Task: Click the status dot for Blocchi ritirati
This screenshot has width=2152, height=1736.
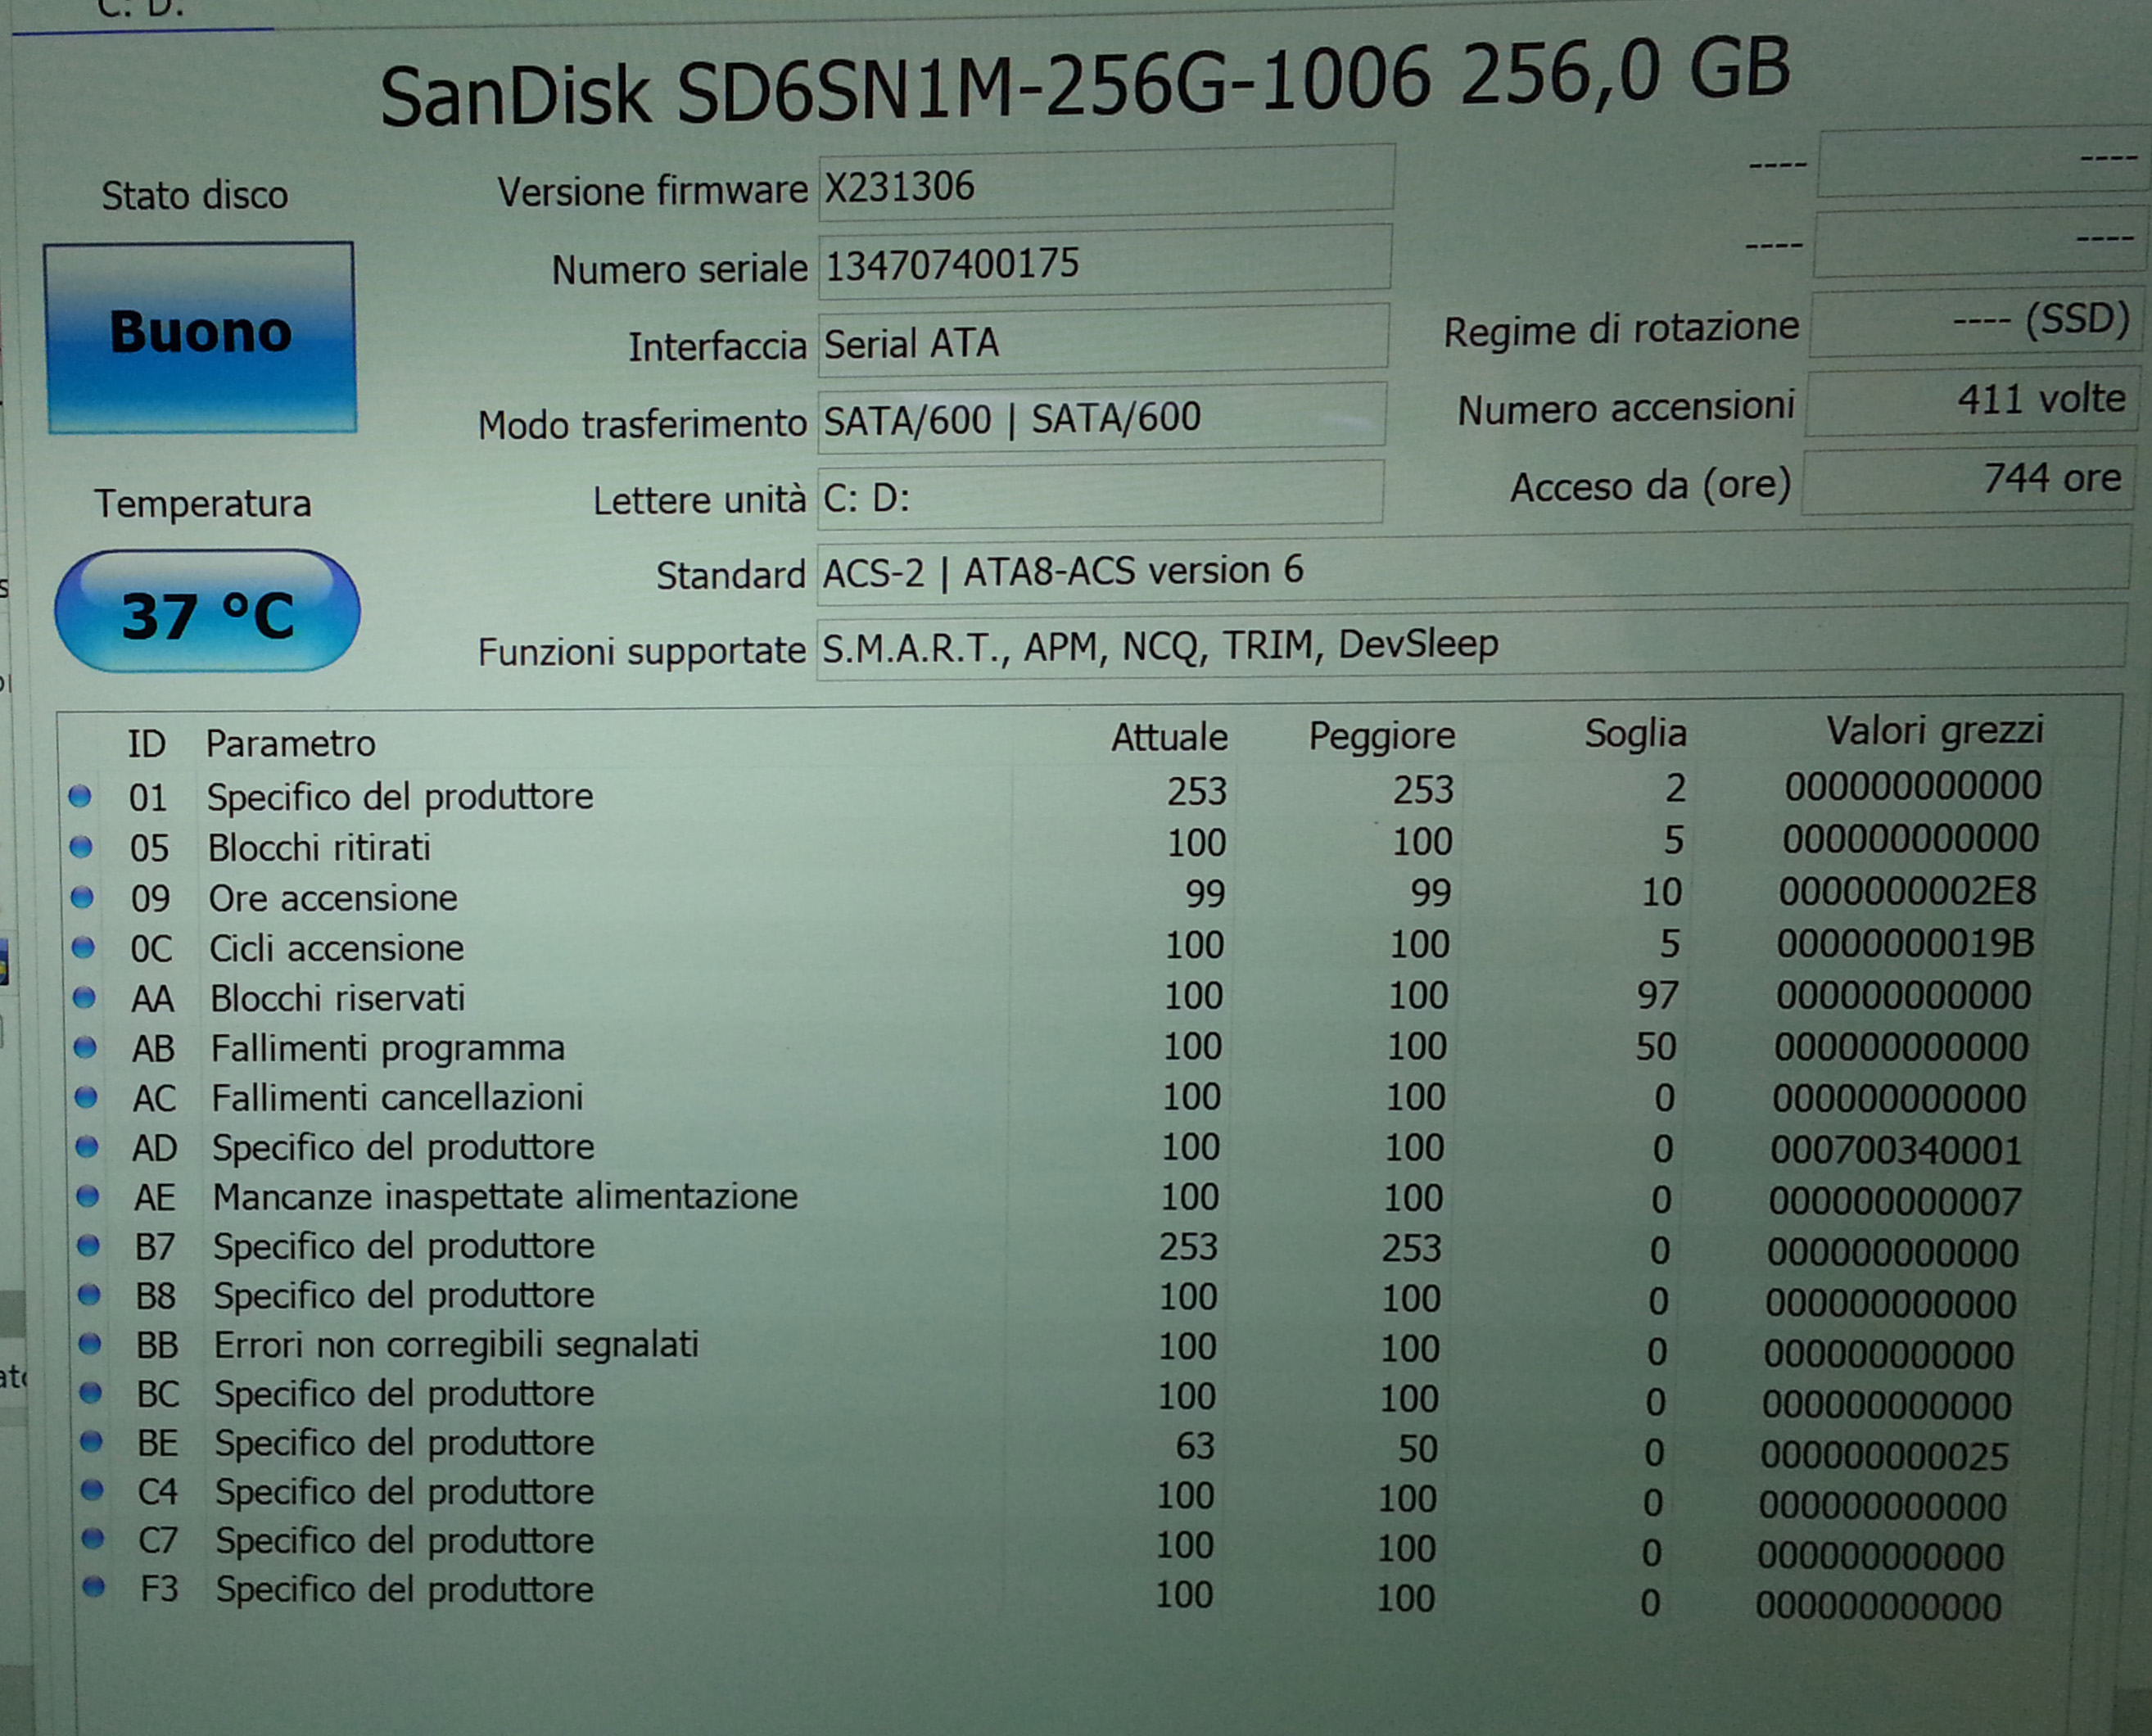Action: click(81, 847)
